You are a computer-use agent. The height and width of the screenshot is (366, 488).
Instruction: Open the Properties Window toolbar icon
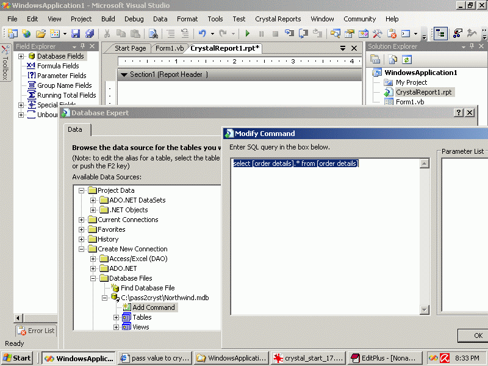tap(349, 34)
